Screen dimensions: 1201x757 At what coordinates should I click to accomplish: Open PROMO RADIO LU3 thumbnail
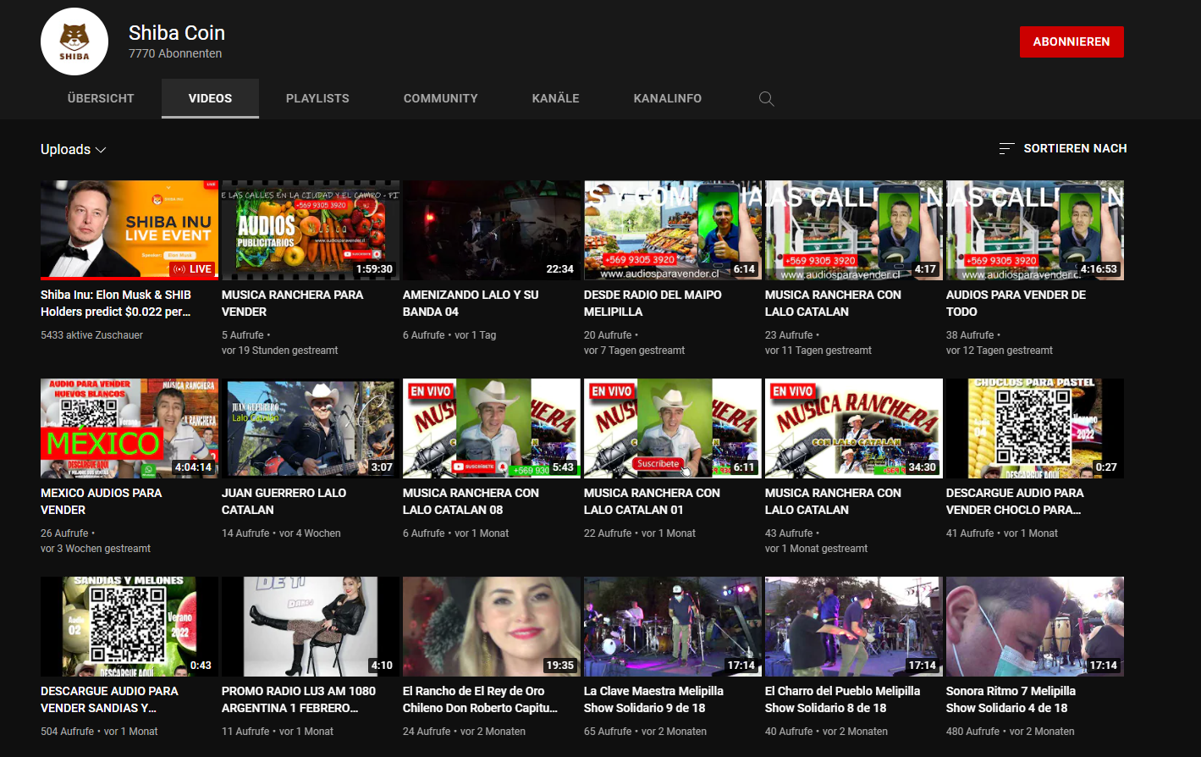point(311,626)
